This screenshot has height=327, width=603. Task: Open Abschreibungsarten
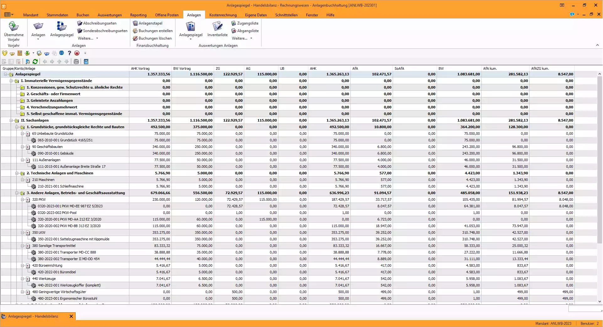click(x=97, y=23)
